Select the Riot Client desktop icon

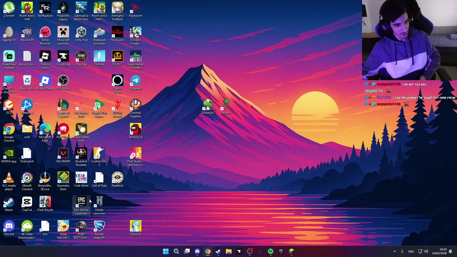click(63, 131)
